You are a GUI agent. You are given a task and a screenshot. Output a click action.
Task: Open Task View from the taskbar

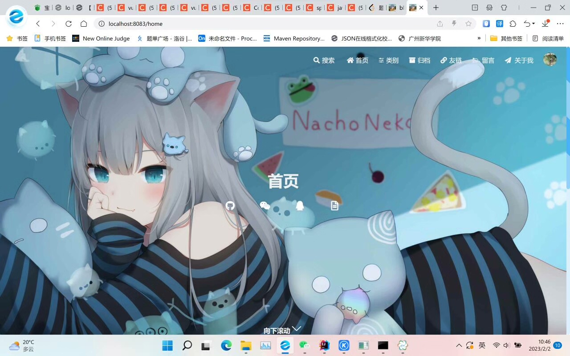click(x=207, y=345)
